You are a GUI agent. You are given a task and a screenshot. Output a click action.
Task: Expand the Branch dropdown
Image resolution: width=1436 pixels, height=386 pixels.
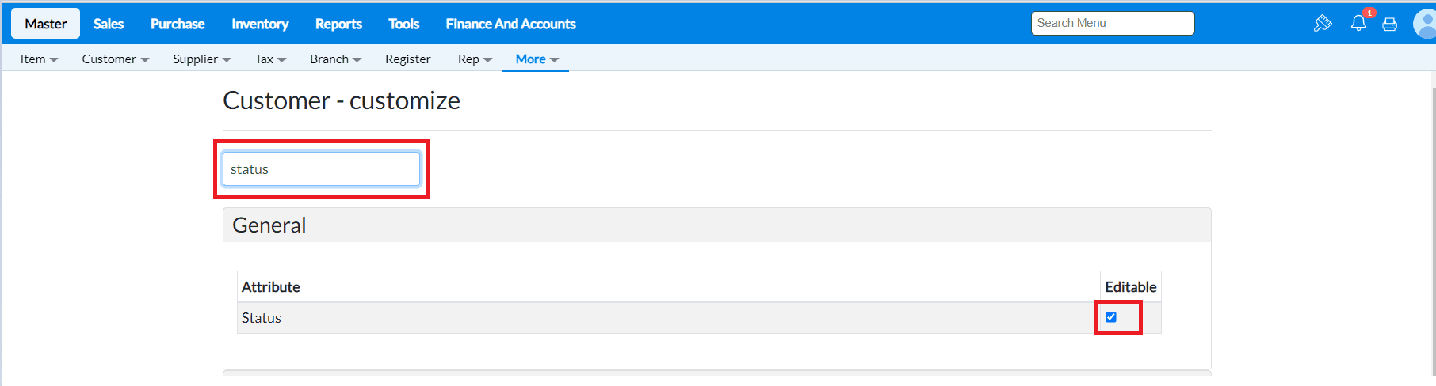(335, 59)
